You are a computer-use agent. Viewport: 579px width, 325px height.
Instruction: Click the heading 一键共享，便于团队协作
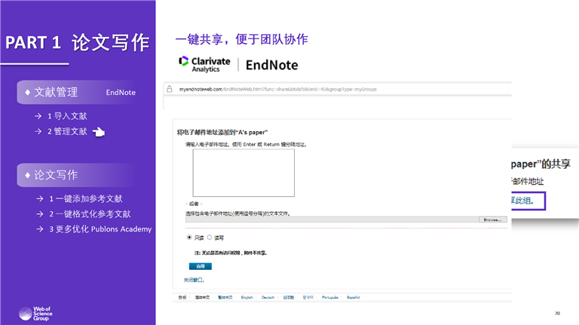point(241,39)
